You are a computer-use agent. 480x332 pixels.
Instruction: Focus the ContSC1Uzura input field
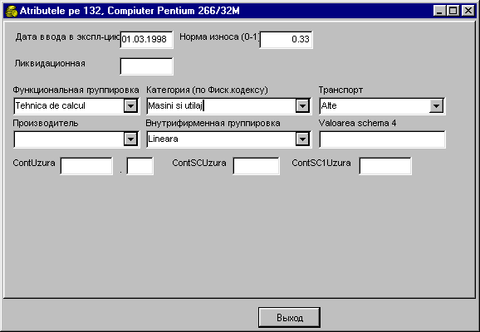tap(385, 166)
